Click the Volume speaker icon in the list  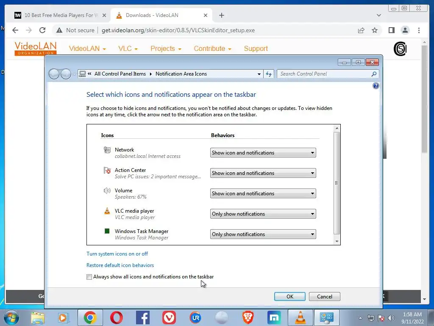pyautogui.click(x=107, y=191)
